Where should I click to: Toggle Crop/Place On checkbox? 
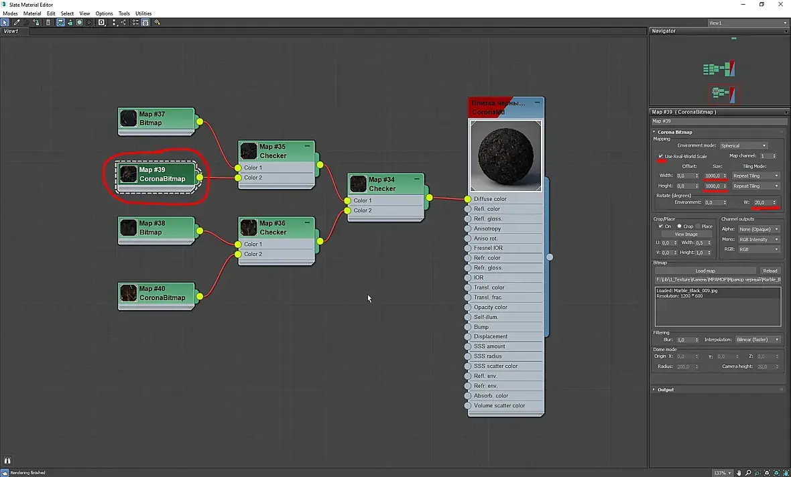(660, 226)
